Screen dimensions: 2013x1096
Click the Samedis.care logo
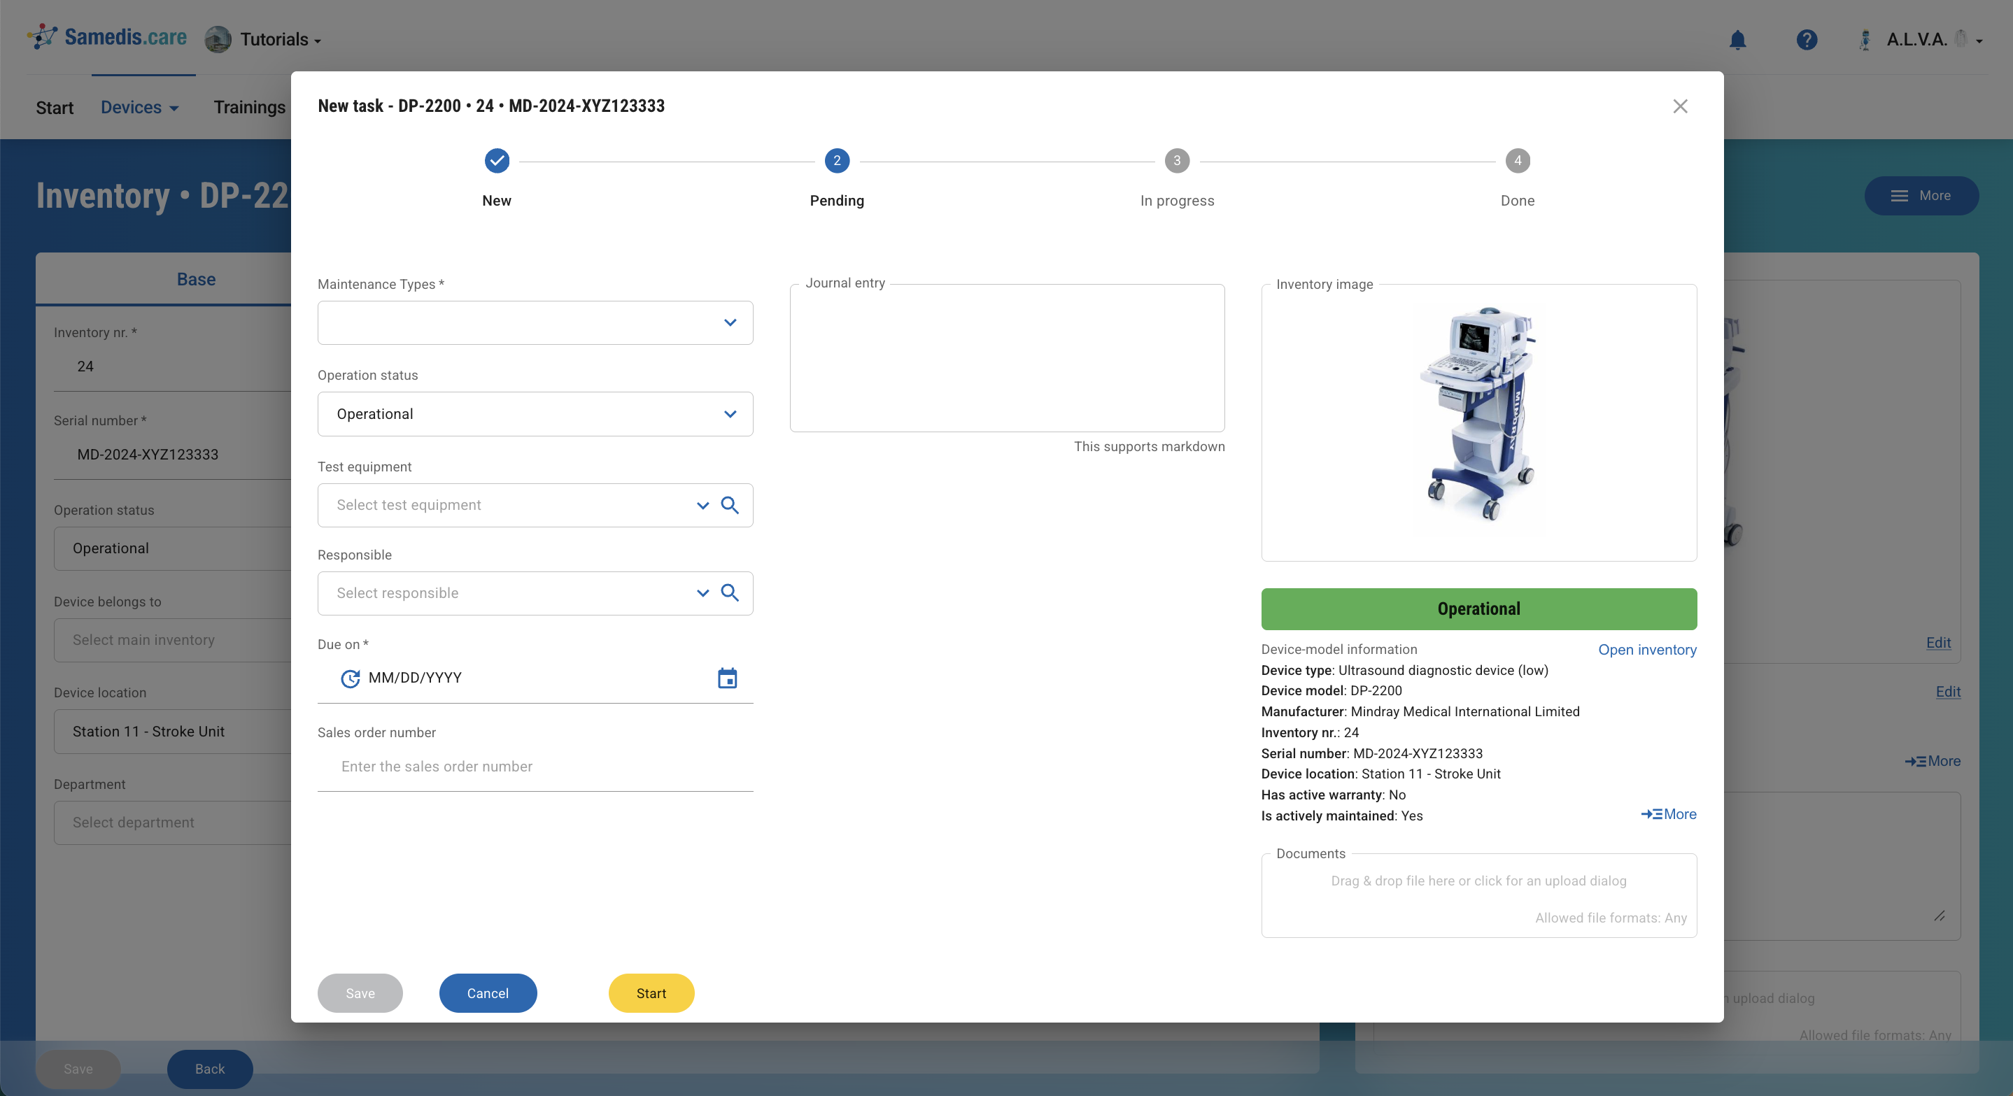[x=108, y=36]
